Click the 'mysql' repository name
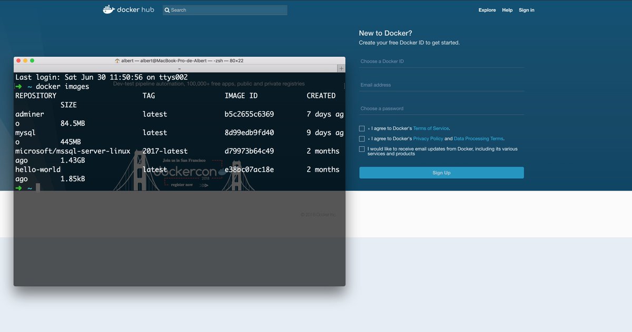Screen dimensions: 632x332 25,133
